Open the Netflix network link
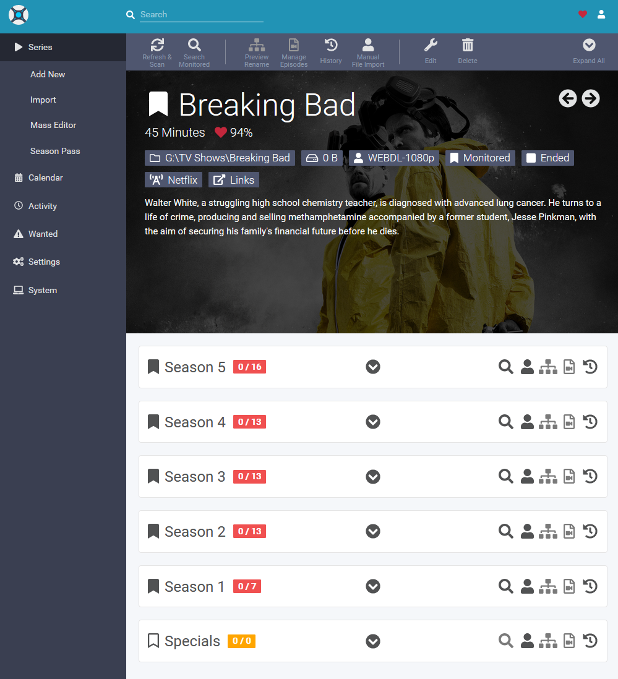 tap(173, 179)
